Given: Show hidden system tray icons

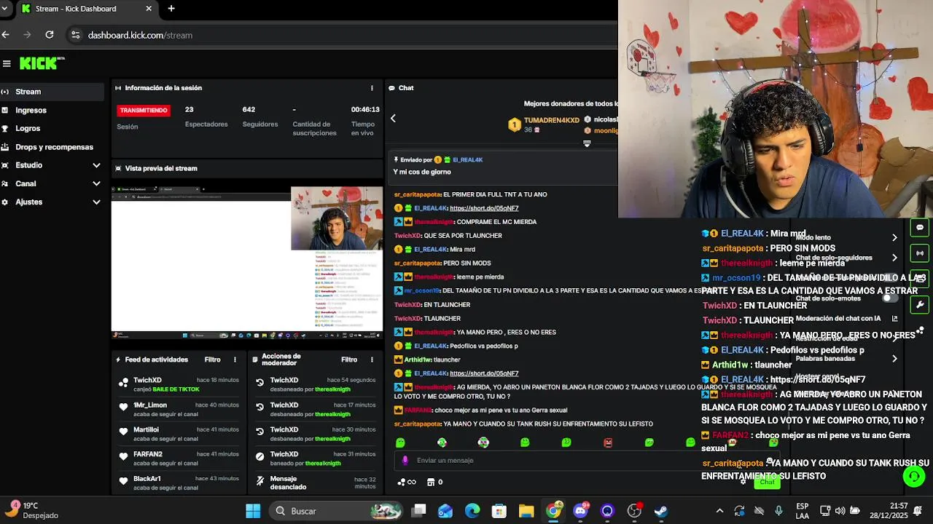Looking at the screenshot, I should pyautogui.click(x=719, y=511).
